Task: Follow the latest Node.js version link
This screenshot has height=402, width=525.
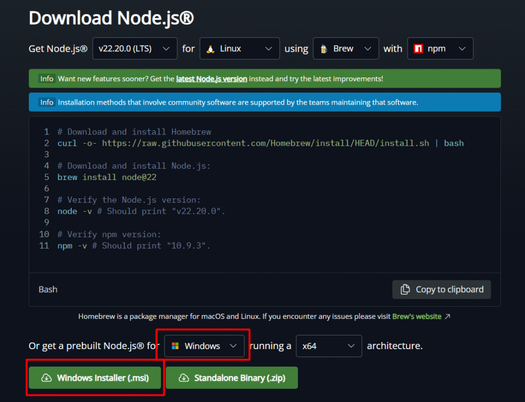Action: (x=211, y=79)
